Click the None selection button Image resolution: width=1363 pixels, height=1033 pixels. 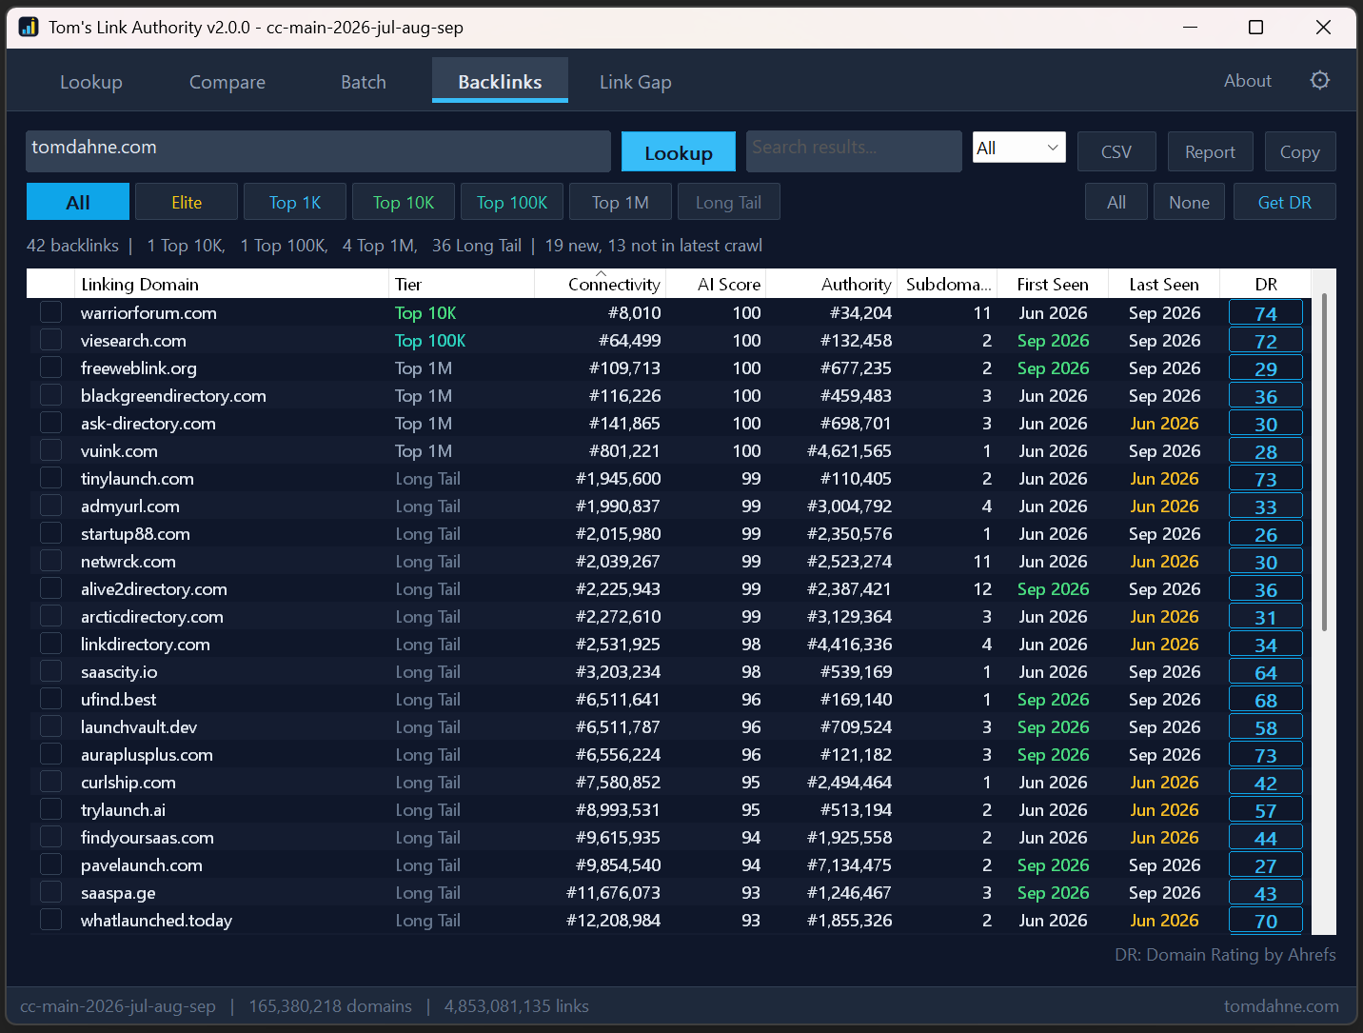1190,202
